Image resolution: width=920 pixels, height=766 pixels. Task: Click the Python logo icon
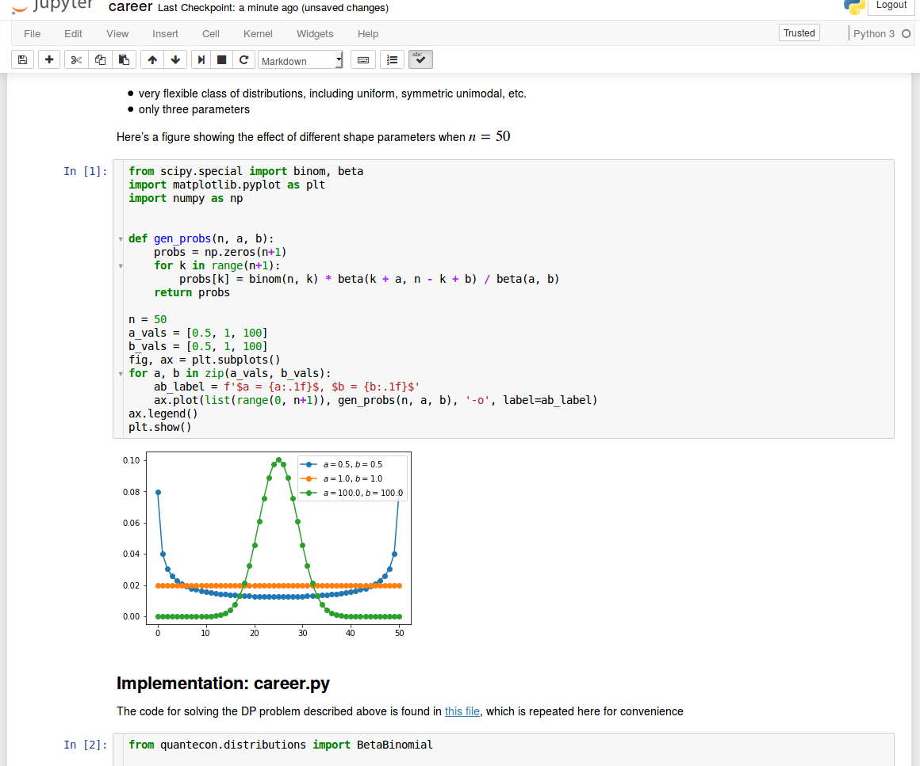[x=854, y=6]
